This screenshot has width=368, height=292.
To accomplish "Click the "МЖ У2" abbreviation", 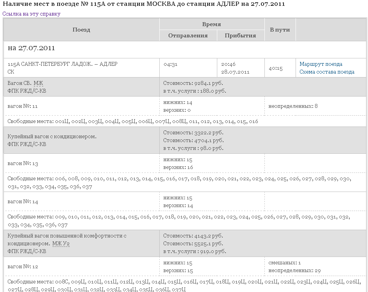I will (x=61, y=244).
